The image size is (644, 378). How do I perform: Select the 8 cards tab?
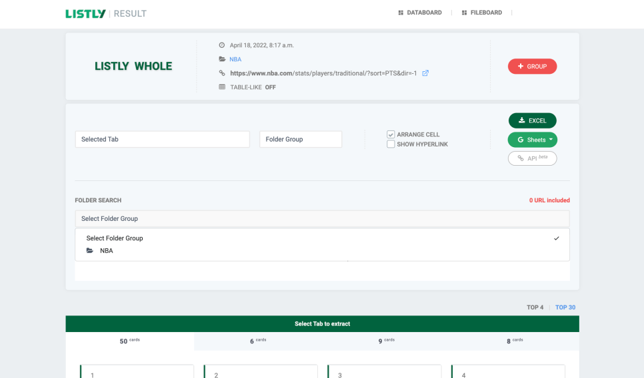click(x=515, y=341)
